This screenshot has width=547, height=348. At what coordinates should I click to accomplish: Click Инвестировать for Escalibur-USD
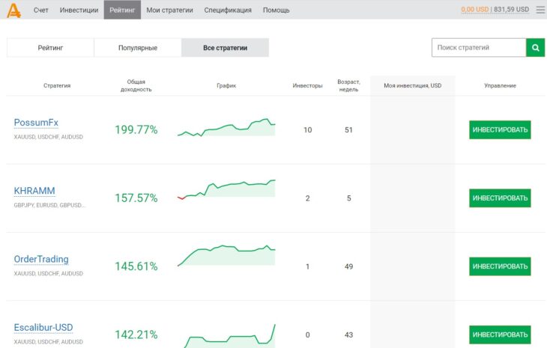click(x=500, y=335)
